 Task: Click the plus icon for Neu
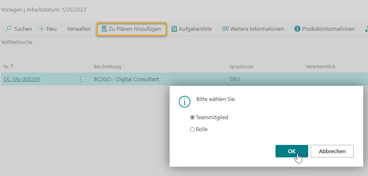42,29
